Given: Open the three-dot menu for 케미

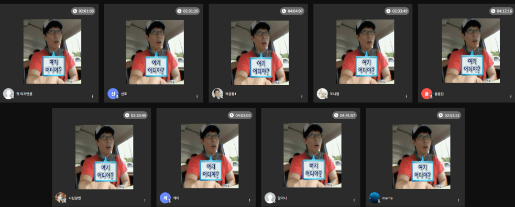Looking at the screenshot, I should click(249, 201).
